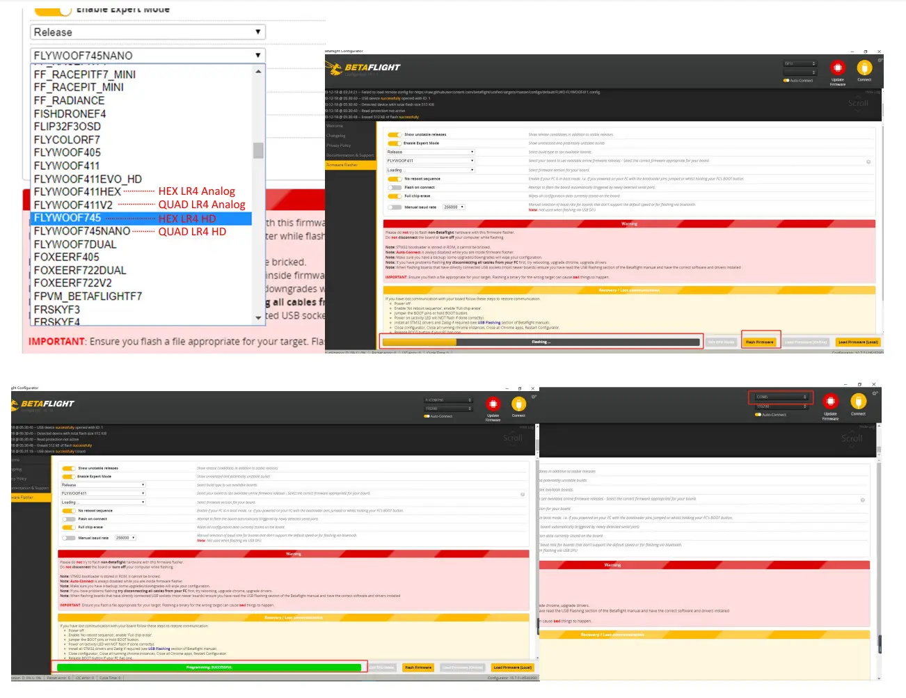Open 256000 baud dropdown in flashing-progress window
Image resolution: width=906 pixels, height=698 pixels.
click(x=453, y=207)
